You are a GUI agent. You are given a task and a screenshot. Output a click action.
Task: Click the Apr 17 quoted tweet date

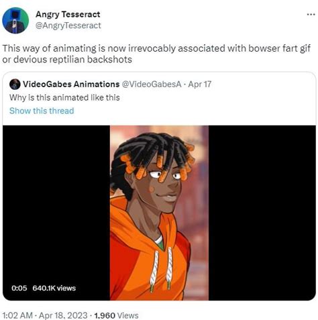pyautogui.click(x=200, y=85)
